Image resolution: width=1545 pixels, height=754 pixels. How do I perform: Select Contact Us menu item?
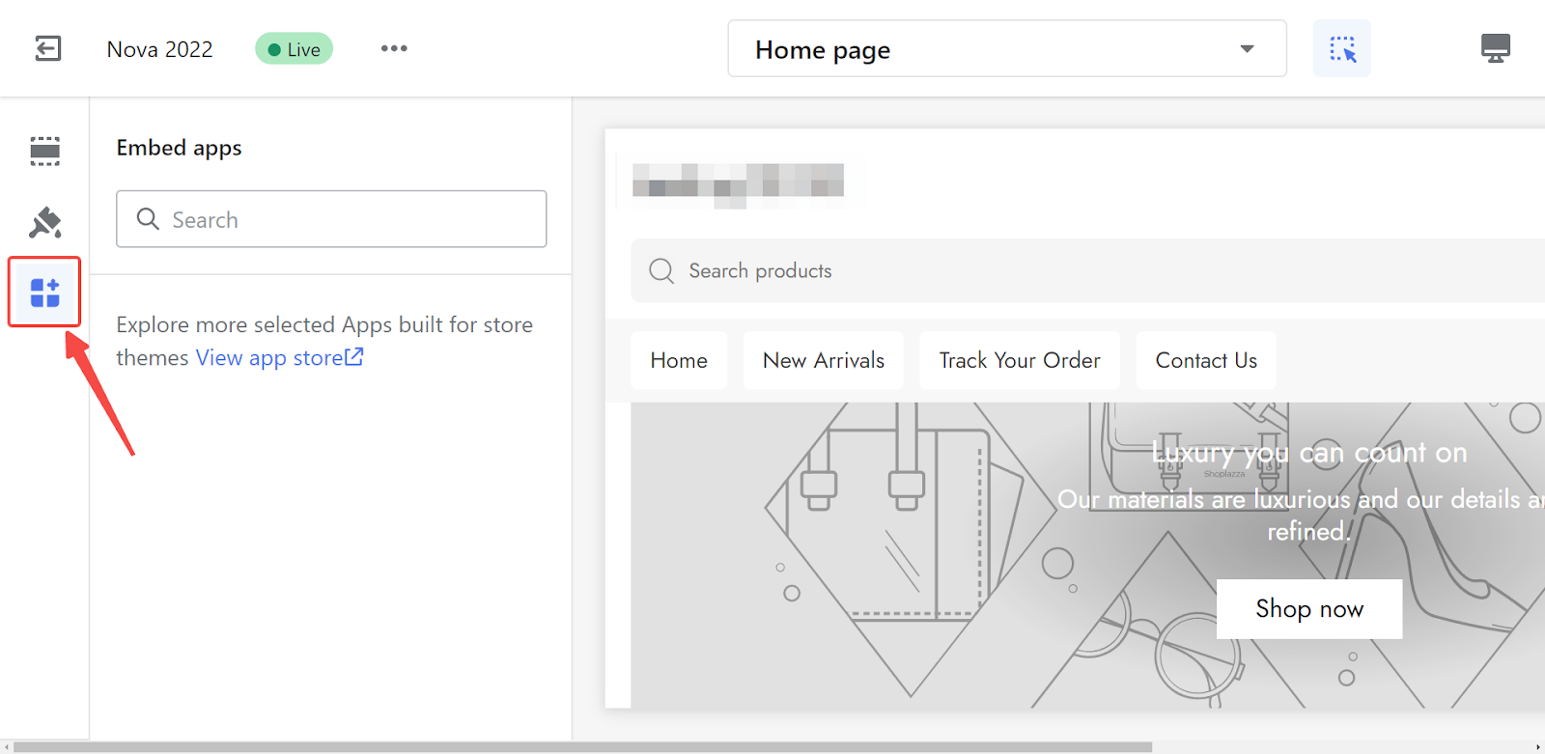pyautogui.click(x=1206, y=360)
